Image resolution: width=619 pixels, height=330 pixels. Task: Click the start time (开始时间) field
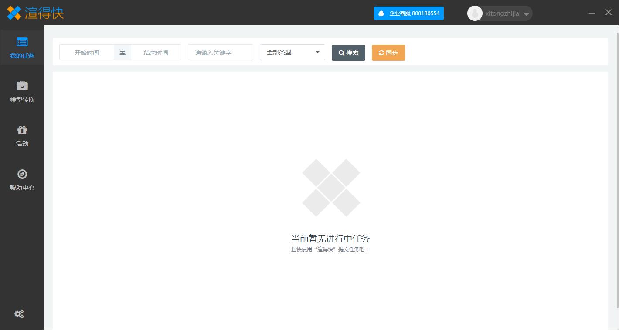(x=87, y=52)
